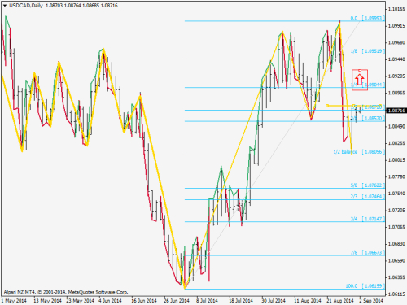Select the 1/8 level label 1.09519
The width and height of the screenshot is (407, 305).
tap(367, 51)
